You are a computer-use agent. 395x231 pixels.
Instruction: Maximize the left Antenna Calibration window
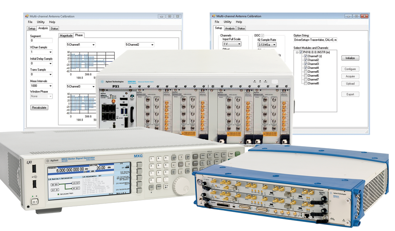[170, 16]
